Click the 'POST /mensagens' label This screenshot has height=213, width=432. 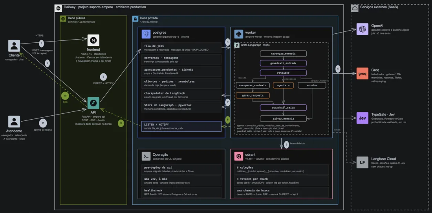click(42, 50)
